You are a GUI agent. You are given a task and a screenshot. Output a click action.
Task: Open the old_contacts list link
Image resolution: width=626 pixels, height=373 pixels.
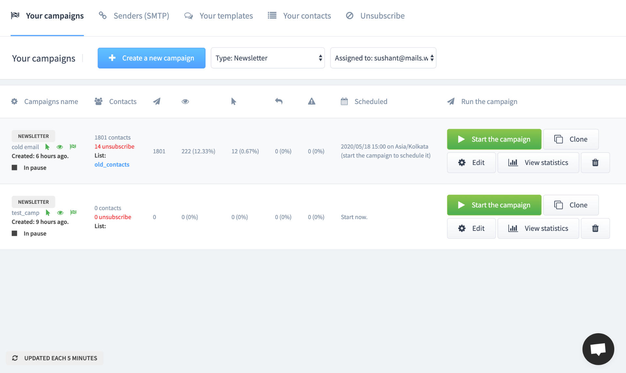pyautogui.click(x=112, y=165)
